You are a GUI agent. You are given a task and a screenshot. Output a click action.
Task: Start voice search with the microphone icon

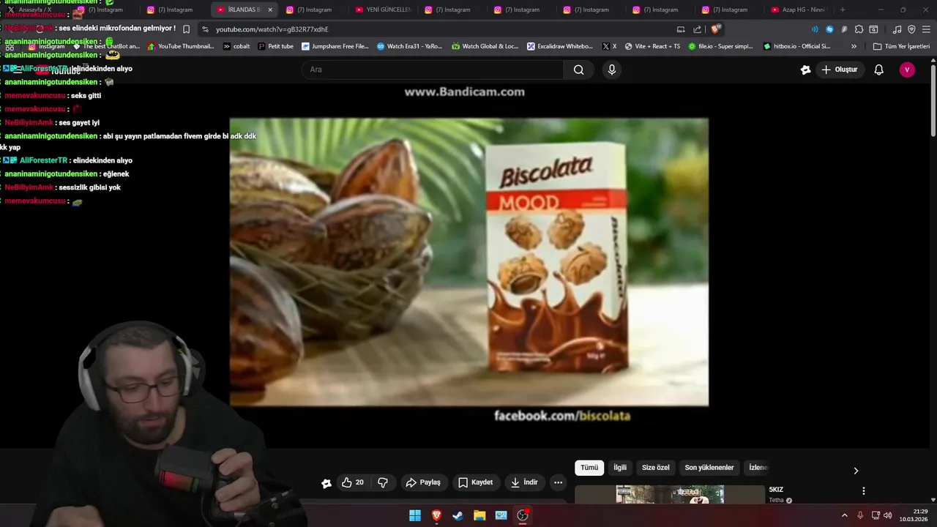(612, 70)
